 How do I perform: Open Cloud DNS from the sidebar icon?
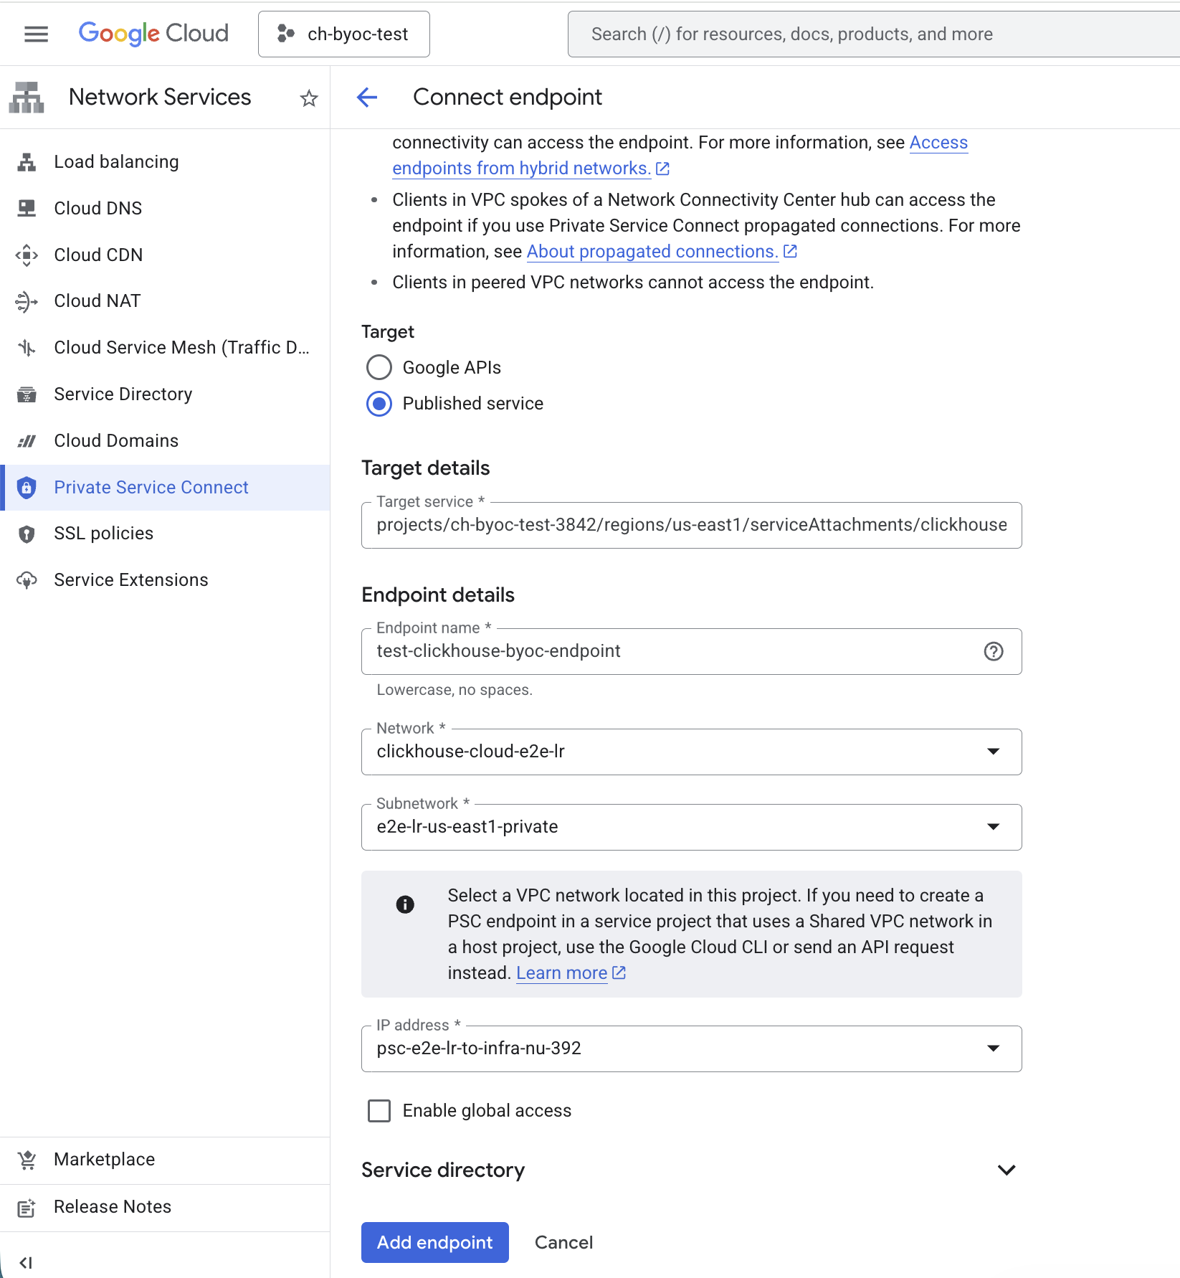pos(27,208)
